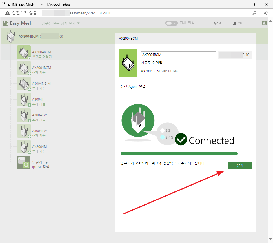Click the A3004NS-M device name text
This screenshot has height=243, width=273.
41,84
